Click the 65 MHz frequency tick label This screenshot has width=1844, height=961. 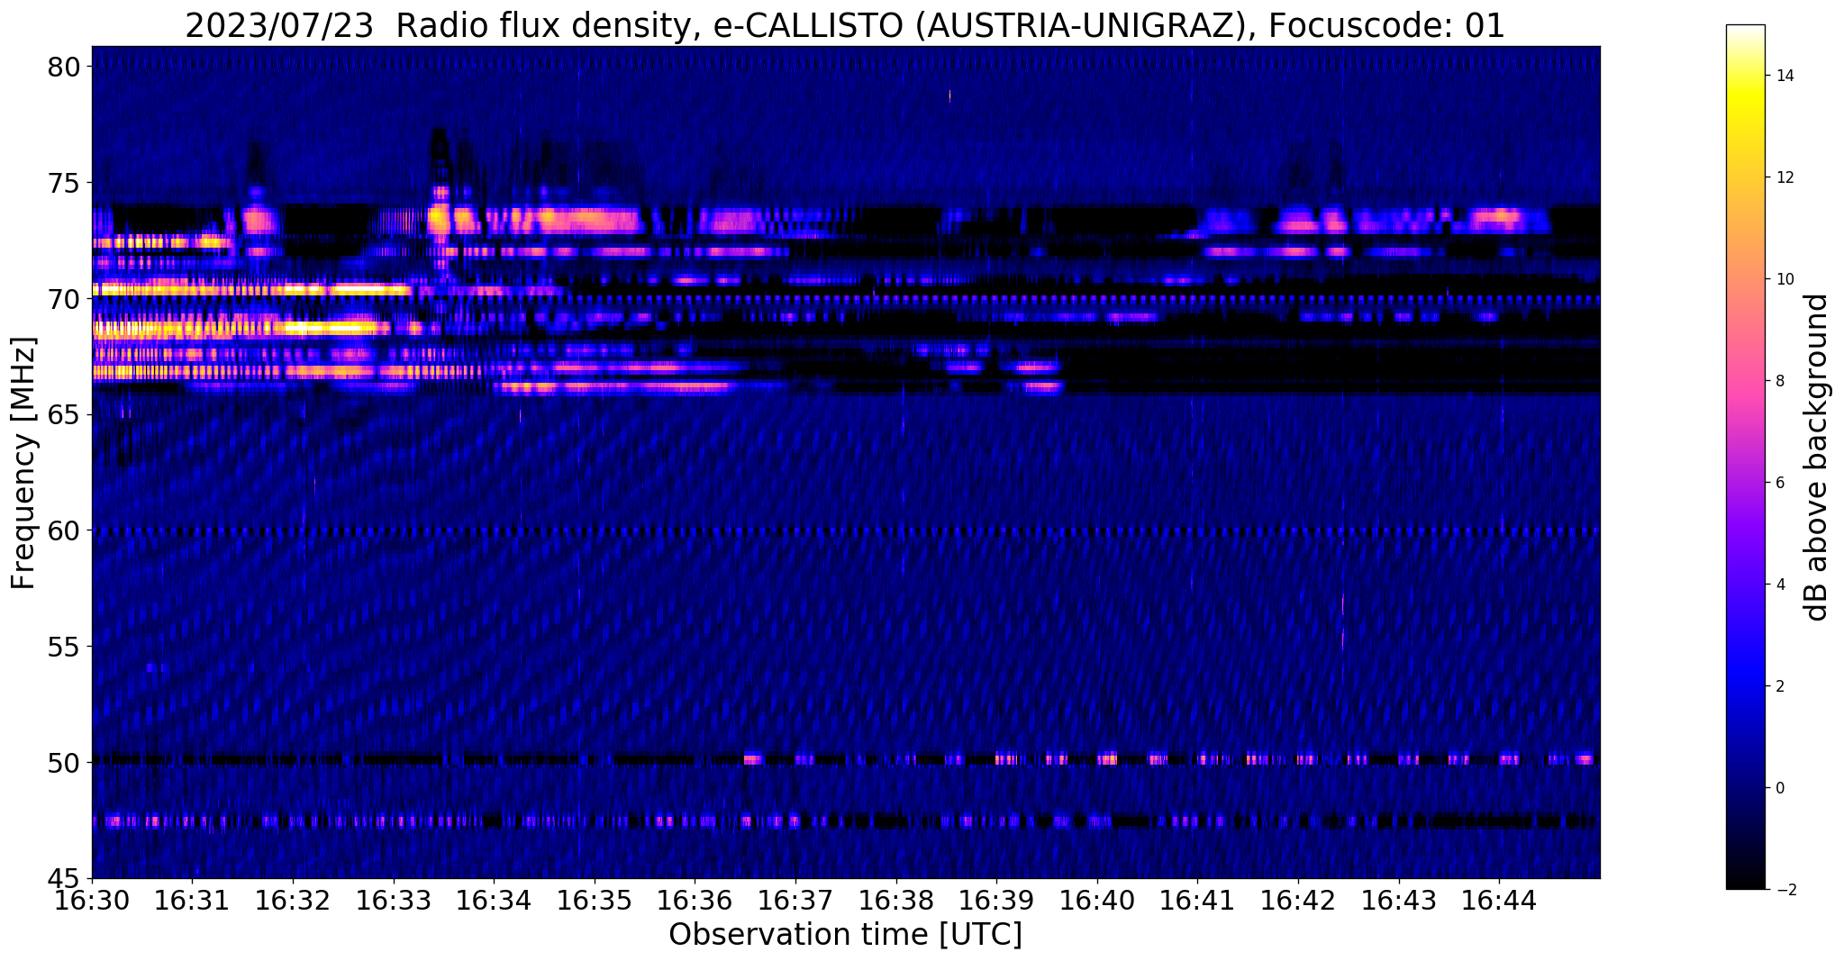[x=66, y=414]
